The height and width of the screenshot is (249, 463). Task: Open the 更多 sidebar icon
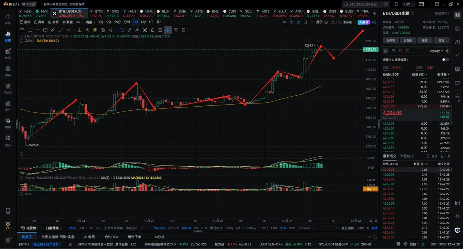coord(8,141)
